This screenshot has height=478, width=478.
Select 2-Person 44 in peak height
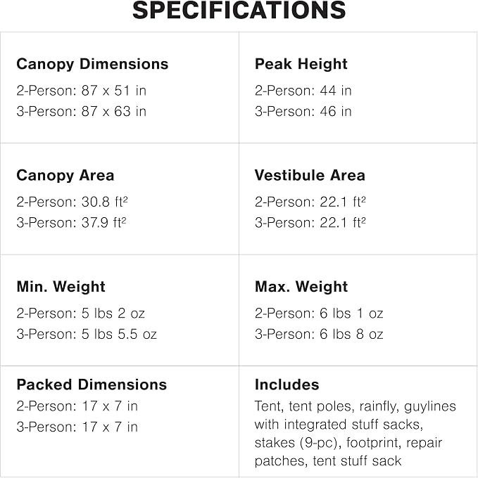pos(303,91)
